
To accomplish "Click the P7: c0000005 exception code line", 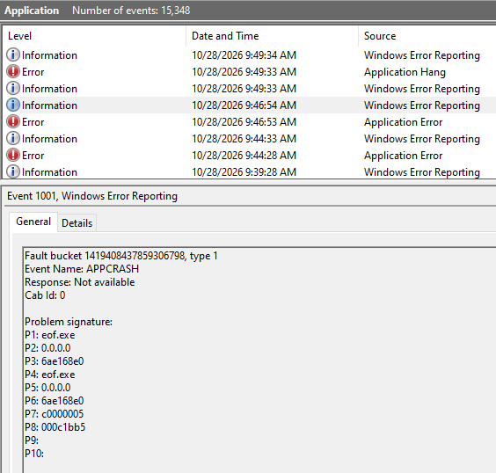I will 55,414.
